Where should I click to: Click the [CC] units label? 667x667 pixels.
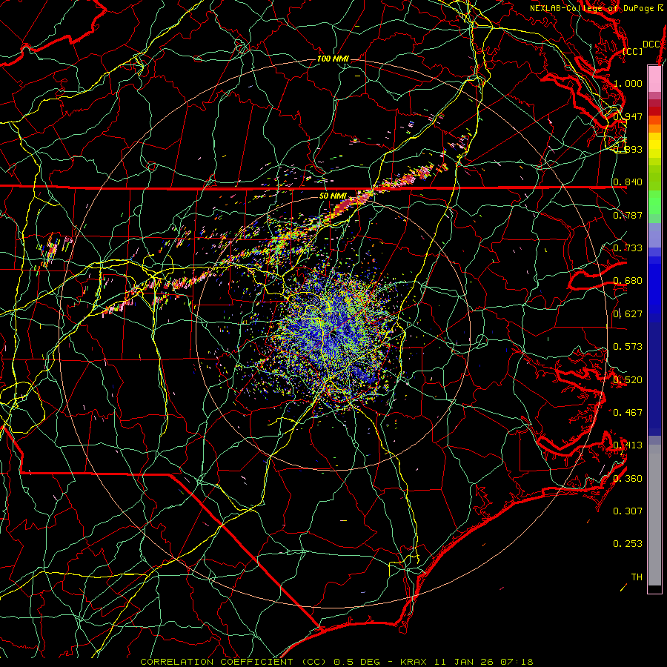coord(633,51)
